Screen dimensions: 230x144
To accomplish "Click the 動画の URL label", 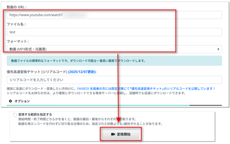I will click(x=16, y=7).
